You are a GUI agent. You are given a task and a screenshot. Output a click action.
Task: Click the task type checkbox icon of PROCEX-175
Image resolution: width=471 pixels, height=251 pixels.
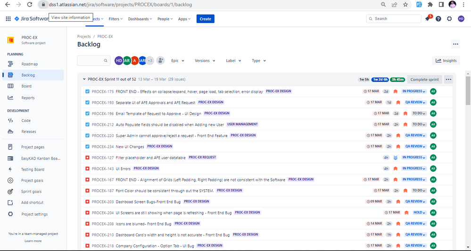tap(87, 91)
